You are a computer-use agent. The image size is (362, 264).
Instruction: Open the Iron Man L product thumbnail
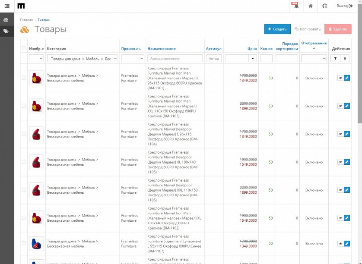pyautogui.click(x=36, y=78)
